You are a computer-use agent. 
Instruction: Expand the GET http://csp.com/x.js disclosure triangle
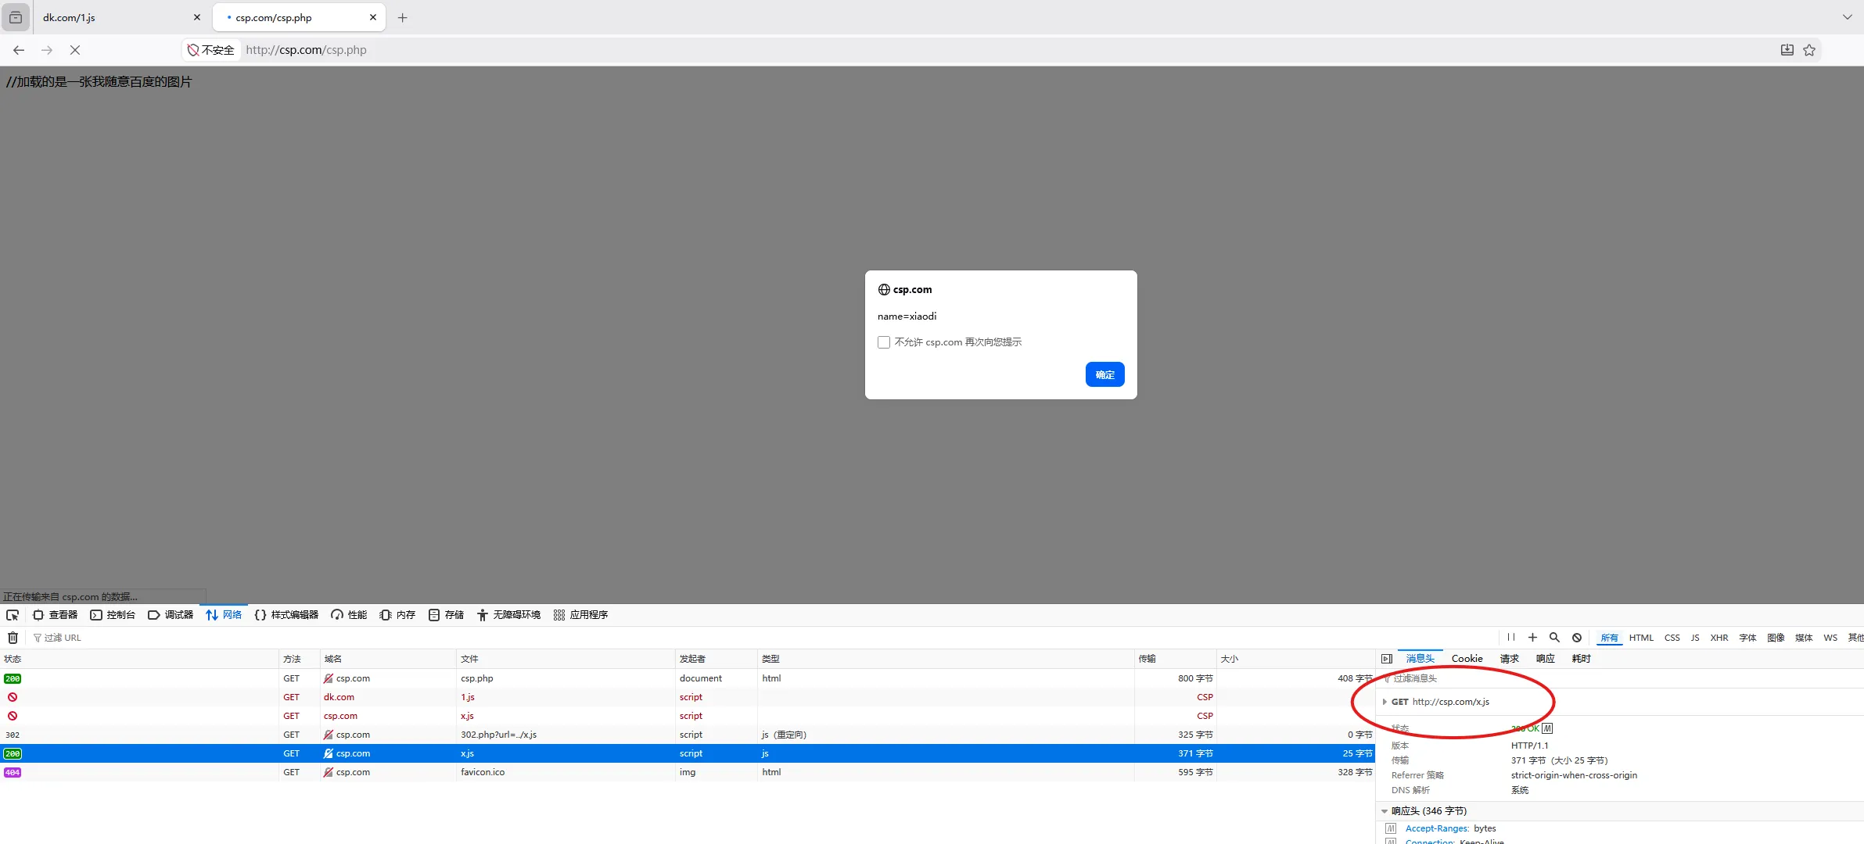pos(1385,702)
